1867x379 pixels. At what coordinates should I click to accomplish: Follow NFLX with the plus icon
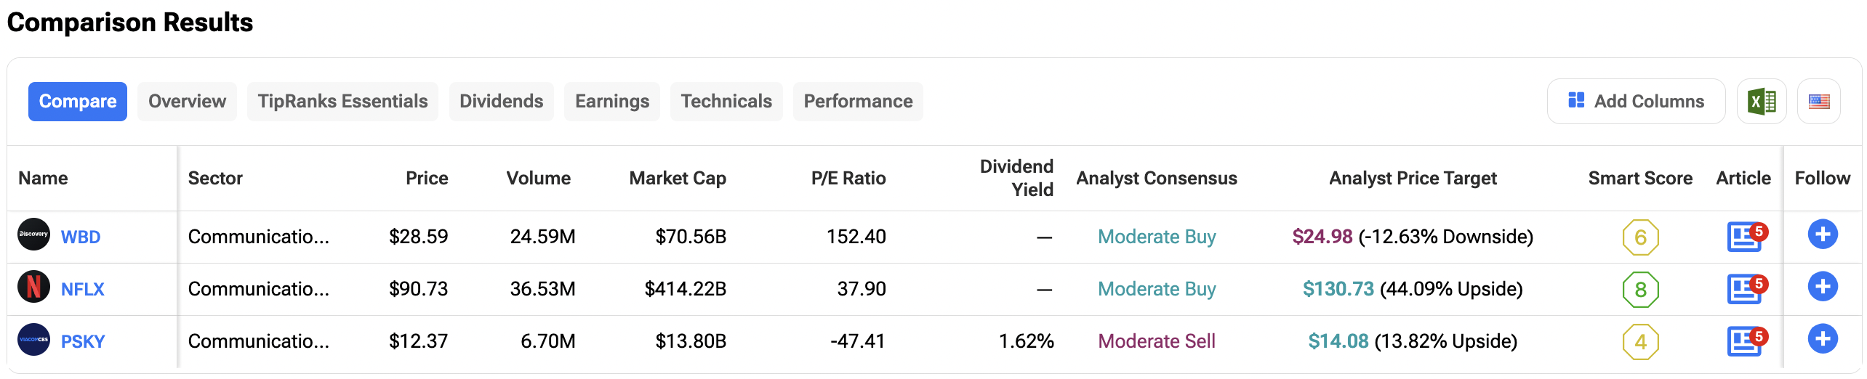pos(1822,287)
